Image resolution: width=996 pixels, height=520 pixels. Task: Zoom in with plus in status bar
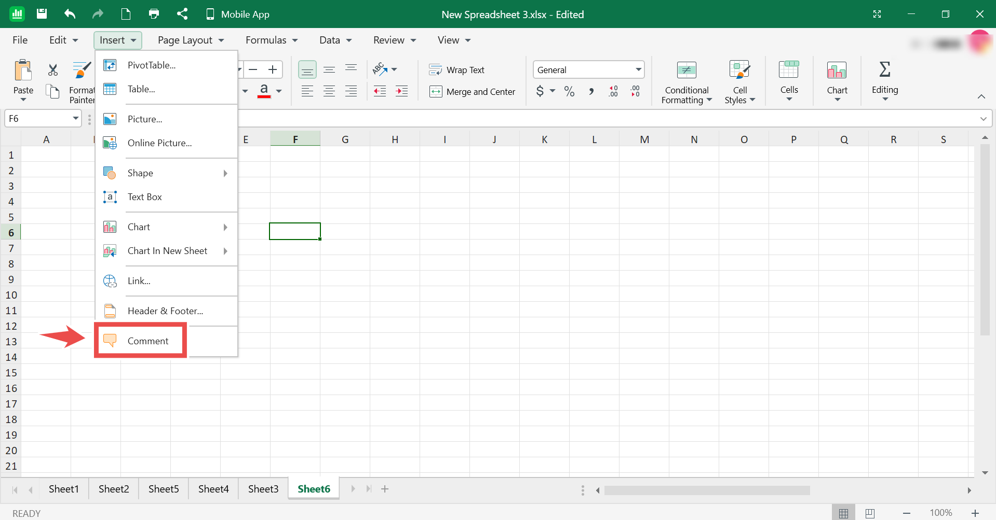975,513
